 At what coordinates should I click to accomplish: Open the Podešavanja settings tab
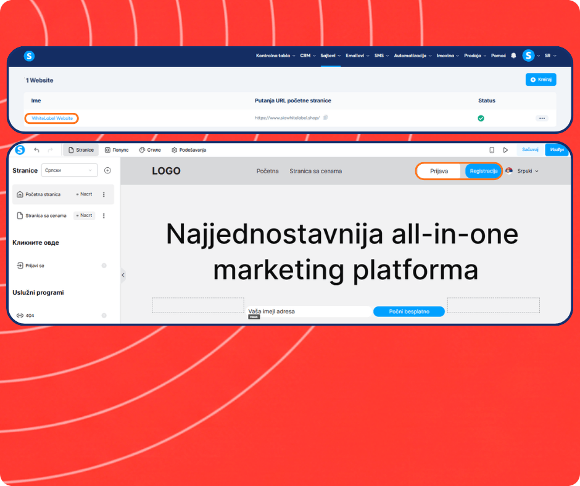(189, 150)
